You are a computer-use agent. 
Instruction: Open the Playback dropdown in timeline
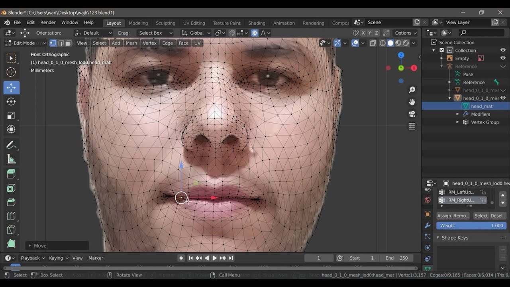click(33, 258)
